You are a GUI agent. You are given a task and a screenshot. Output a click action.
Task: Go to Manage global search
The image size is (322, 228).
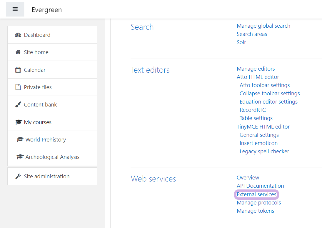click(263, 26)
